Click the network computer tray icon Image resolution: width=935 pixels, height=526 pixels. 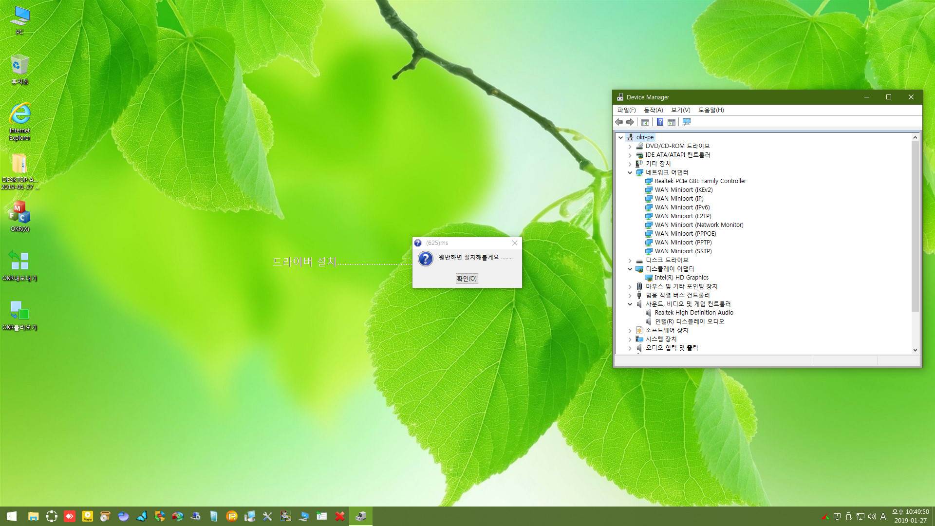(860, 516)
